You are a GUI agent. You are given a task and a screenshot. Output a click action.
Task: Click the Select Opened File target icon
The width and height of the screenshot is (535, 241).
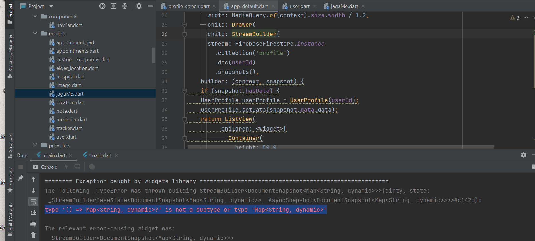(102, 6)
